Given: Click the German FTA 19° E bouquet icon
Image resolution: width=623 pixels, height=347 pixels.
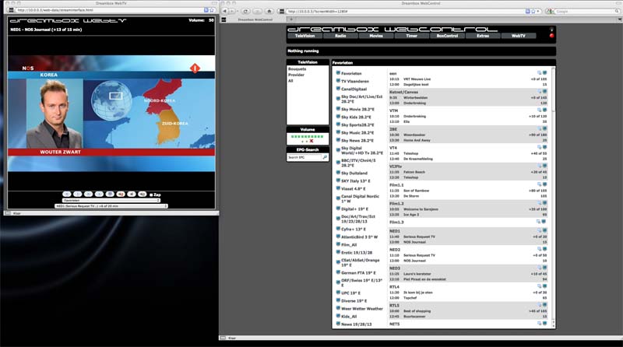Looking at the screenshot, I should coord(338,272).
